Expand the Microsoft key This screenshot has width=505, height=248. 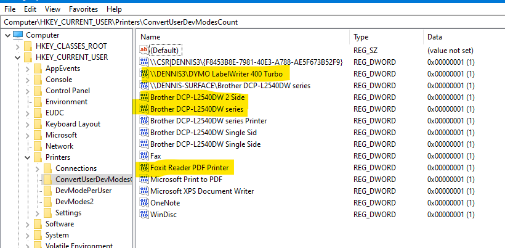[x=28, y=135]
